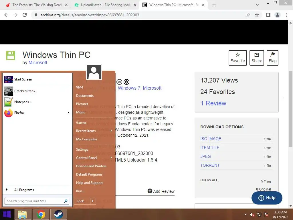Open Help and Support
Image resolution: width=293 pixels, height=220 pixels.
(x=89, y=183)
